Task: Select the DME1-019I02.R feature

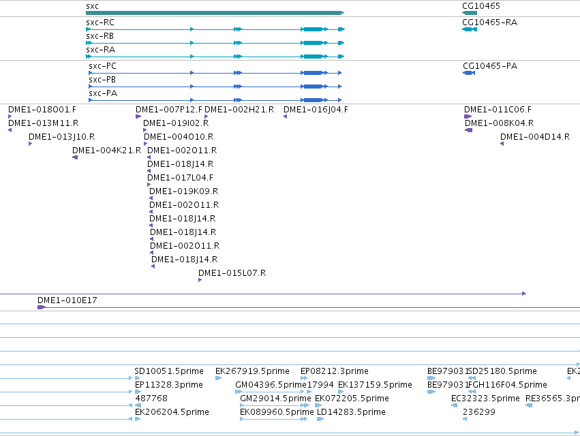Action: click(x=145, y=130)
